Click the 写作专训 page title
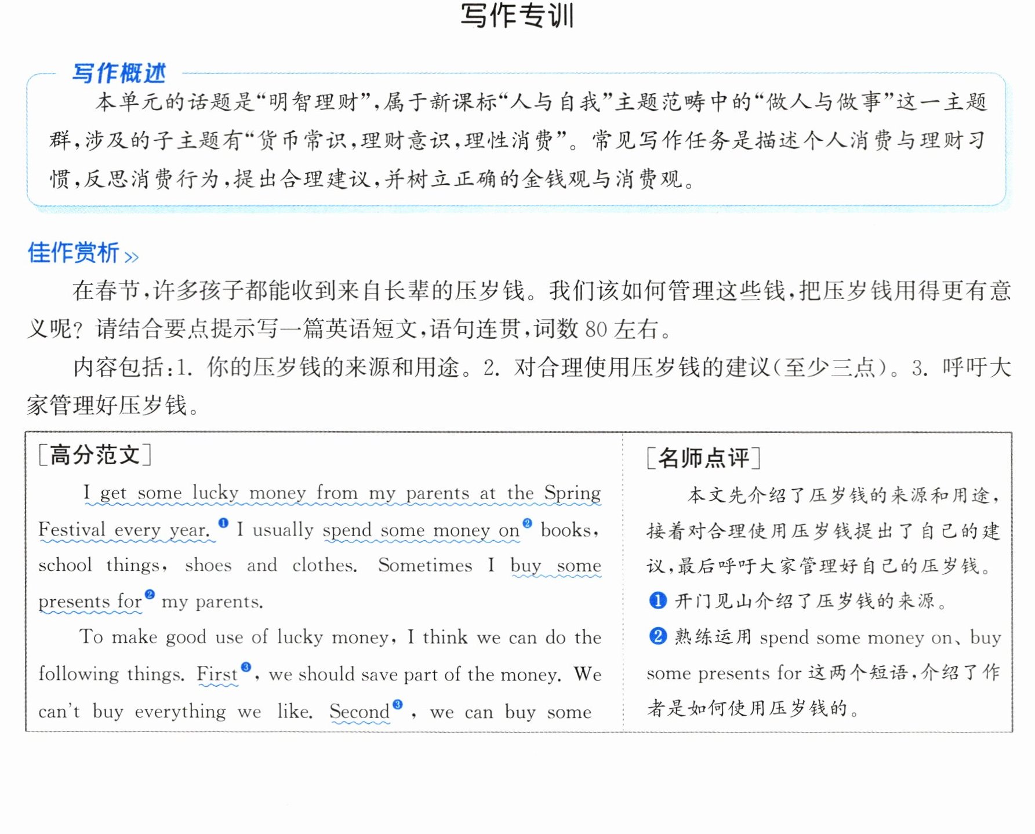The width and height of the screenshot is (1035, 834). (517, 16)
